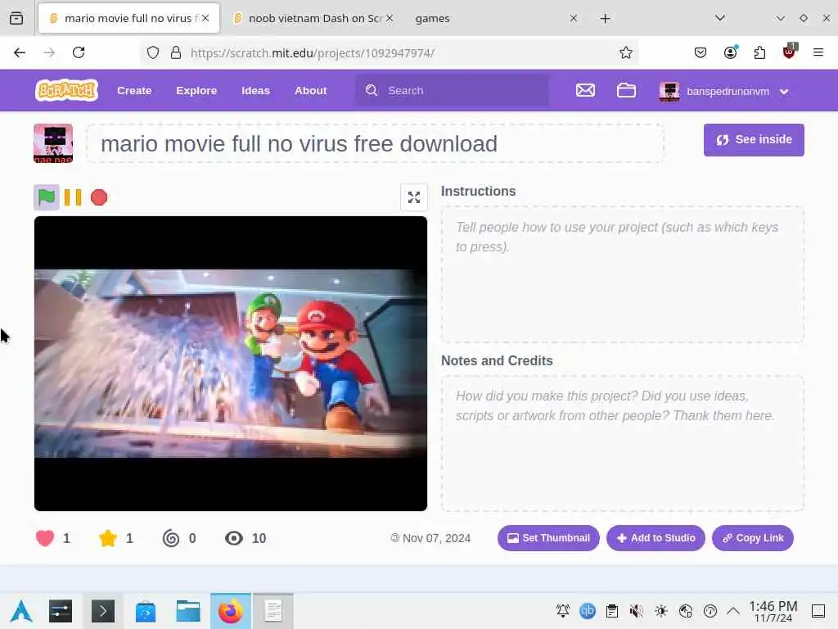This screenshot has height=629, width=838.
Task: Open system settings taskbar icon
Action: coord(61,611)
